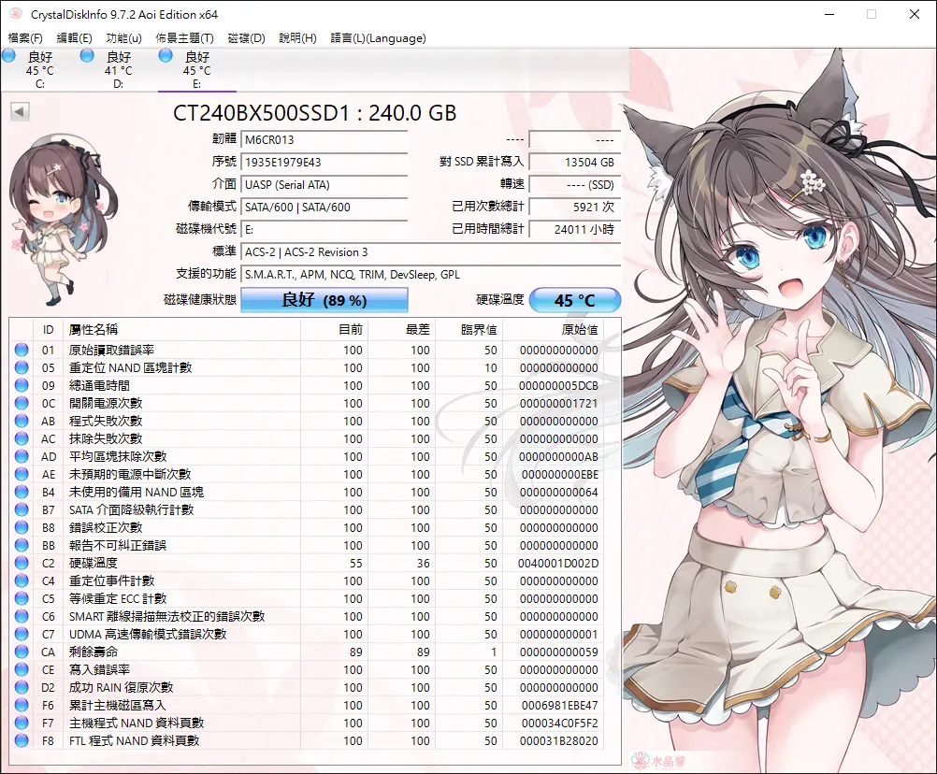
Task: Select the E: disk tab
Action: [x=197, y=70]
